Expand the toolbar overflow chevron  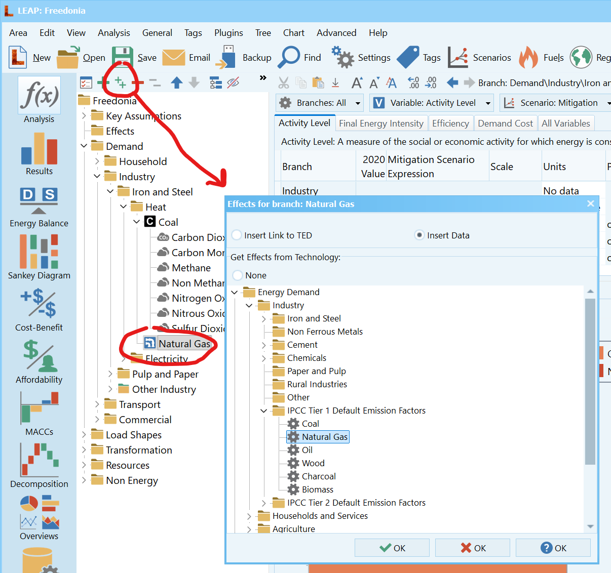click(263, 78)
